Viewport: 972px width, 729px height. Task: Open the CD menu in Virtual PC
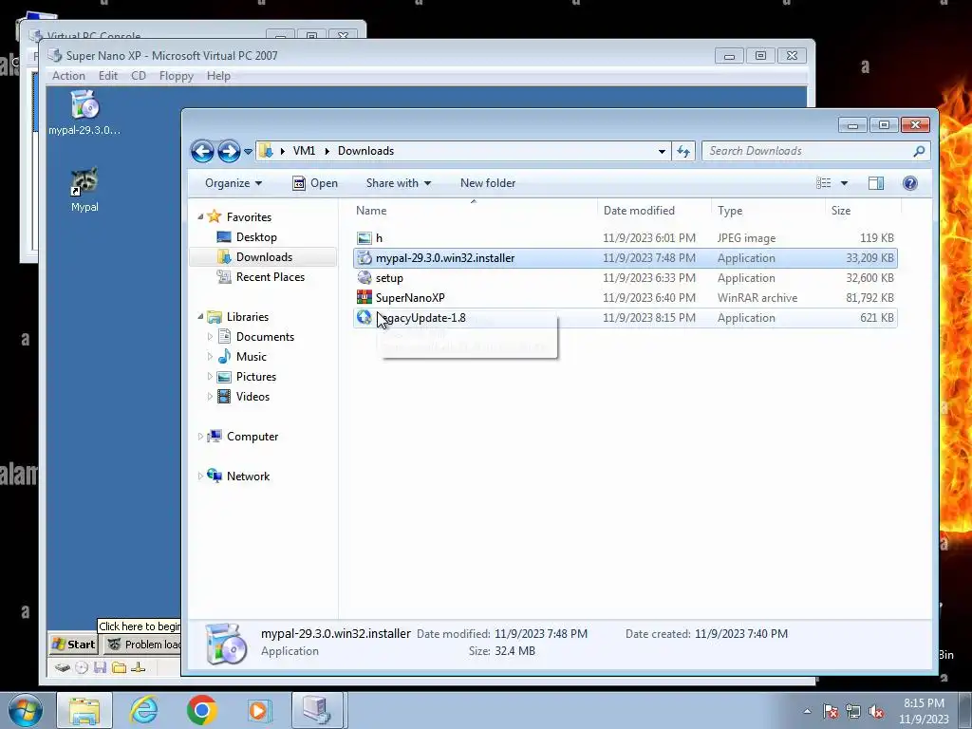click(139, 76)
